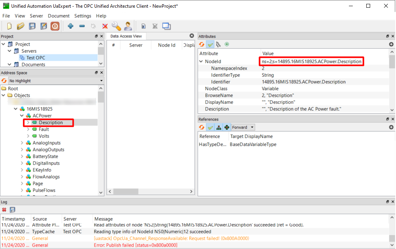Expand the AnalogInputs tree node
Image resolution: width=396 pixels, height=249 pixels.
22,143
